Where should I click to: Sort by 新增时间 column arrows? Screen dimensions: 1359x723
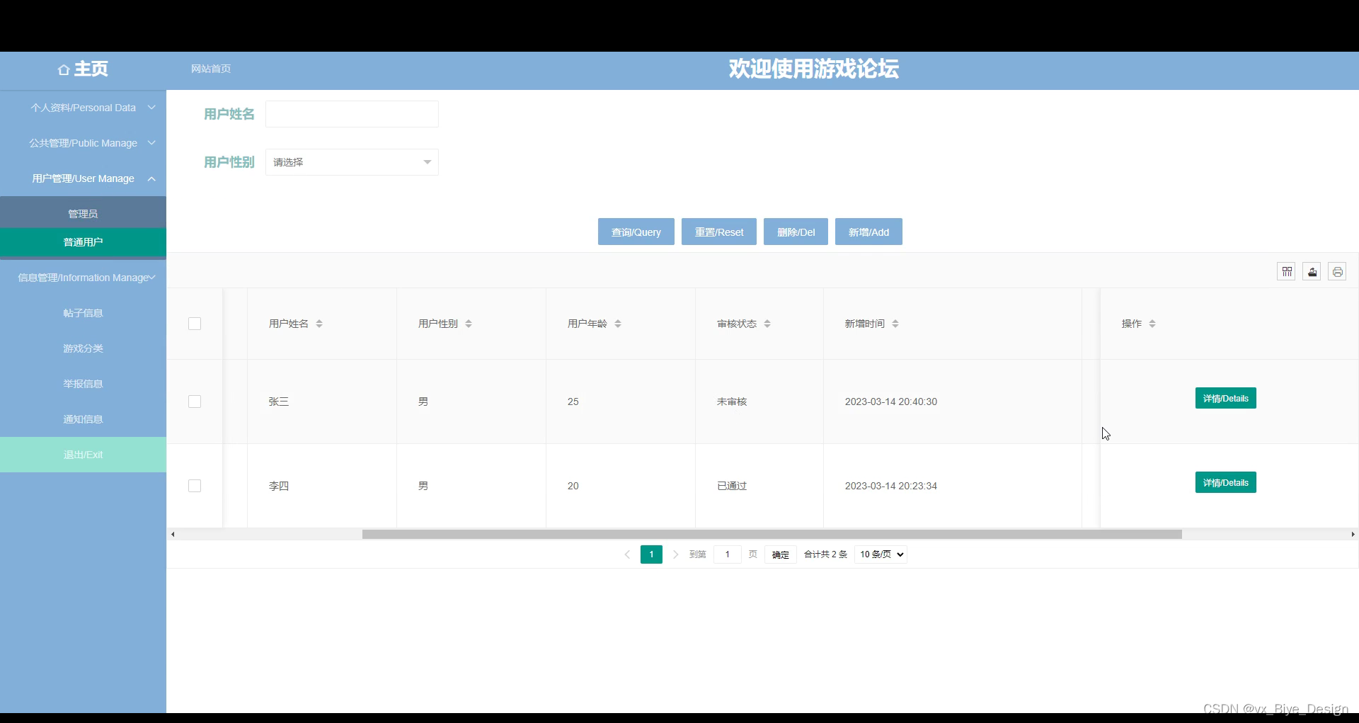coord(895,324)
